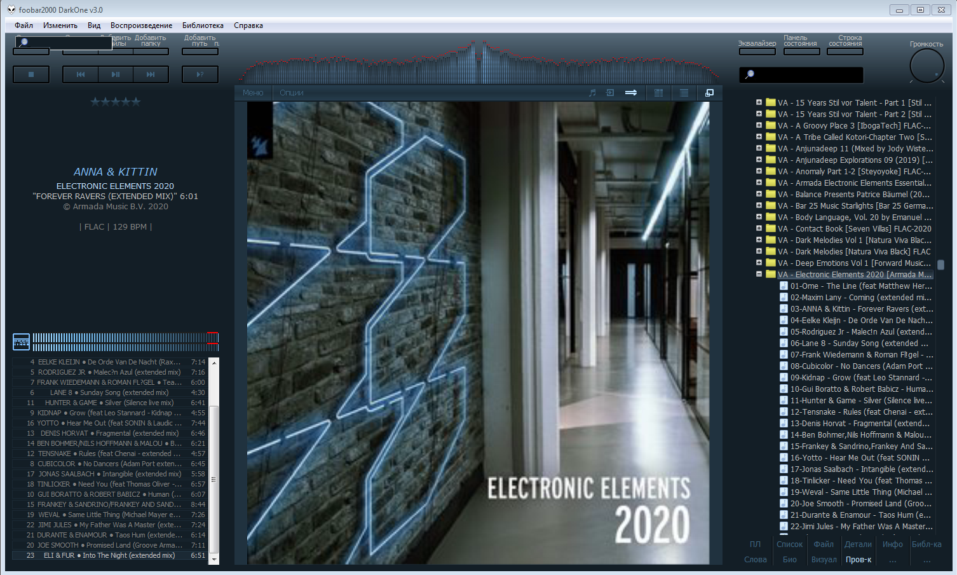Switch to the Детали panel tab
Viewport: 957px width, 575px height.
pyautogui.click(x=859, y=544)
